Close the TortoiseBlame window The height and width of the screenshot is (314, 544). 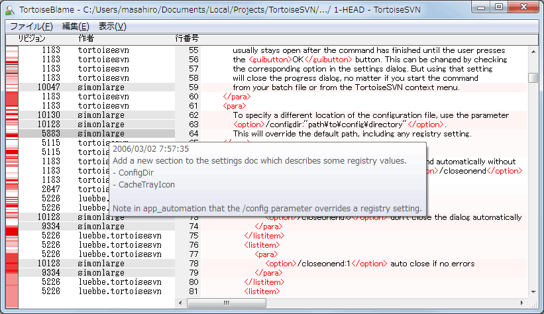(524, 7)
